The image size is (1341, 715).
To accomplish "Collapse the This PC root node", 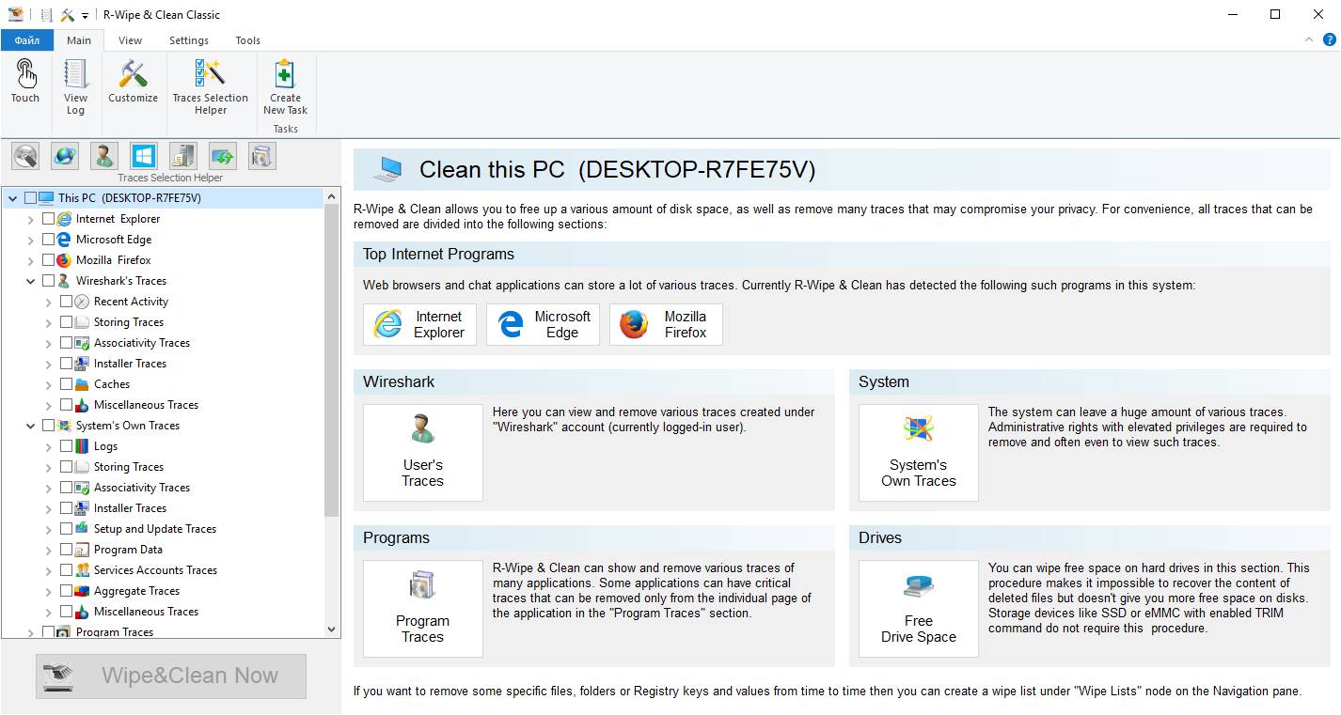I will click(12, 198).
